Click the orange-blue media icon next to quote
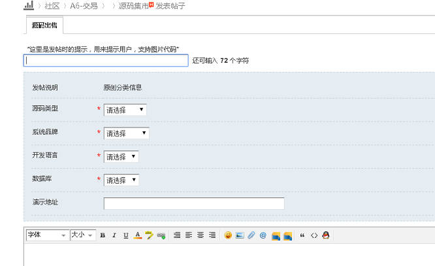435x266 pixels. (287, 236)
